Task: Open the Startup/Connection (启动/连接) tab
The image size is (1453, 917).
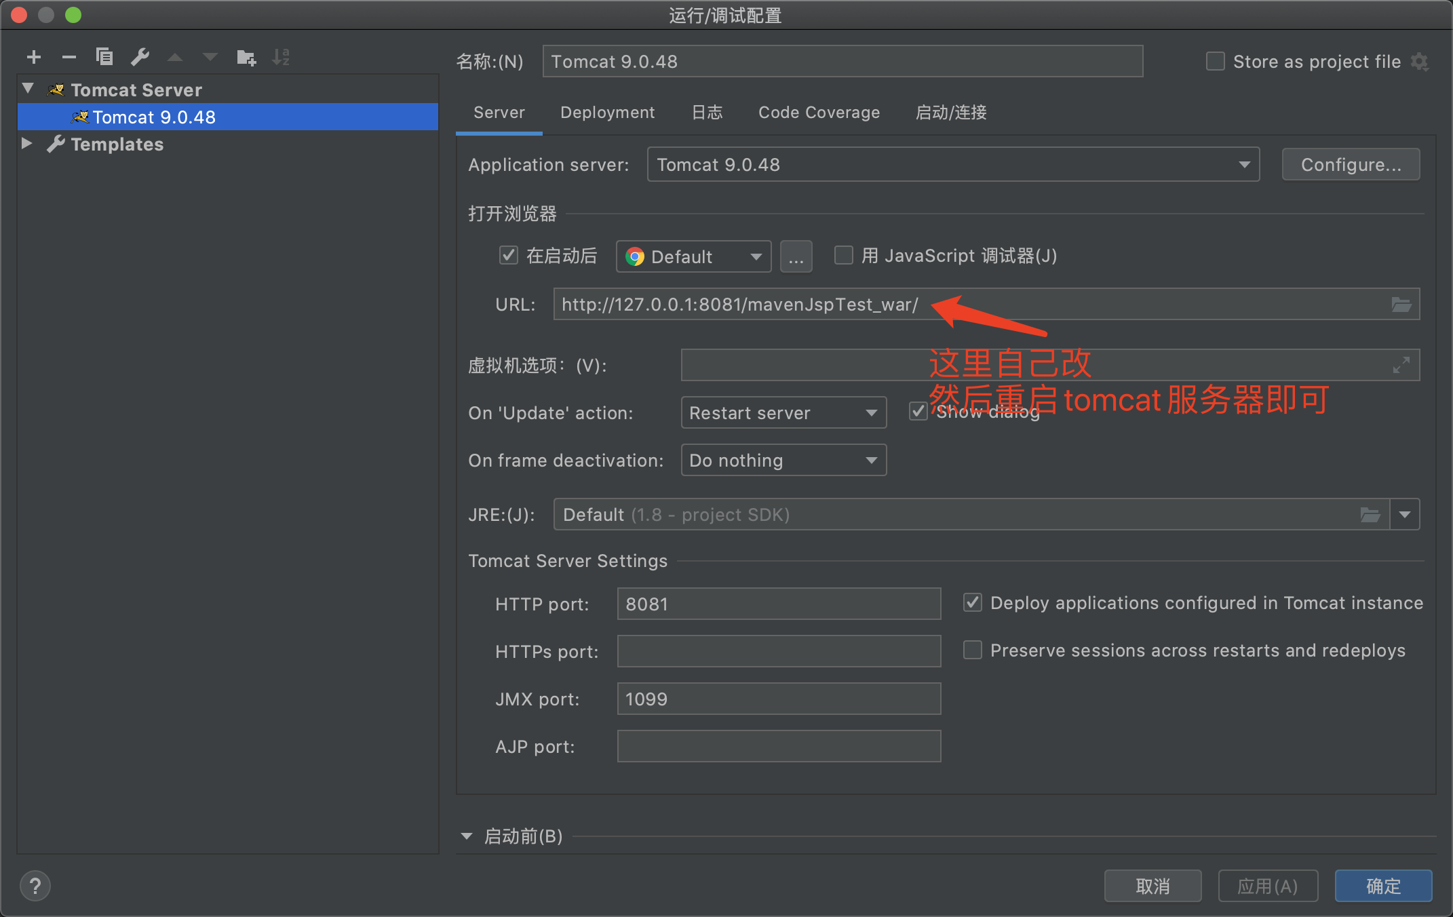Action: tap(951, 113)
